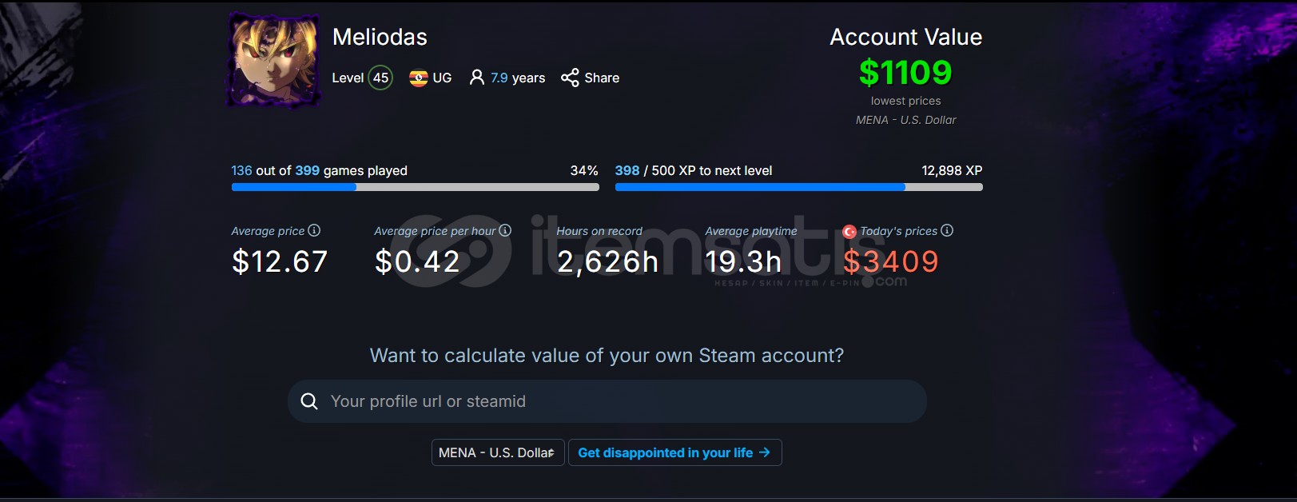Show info for Today's prices
Screen dimensions: 1297x502
pos(947,230)
